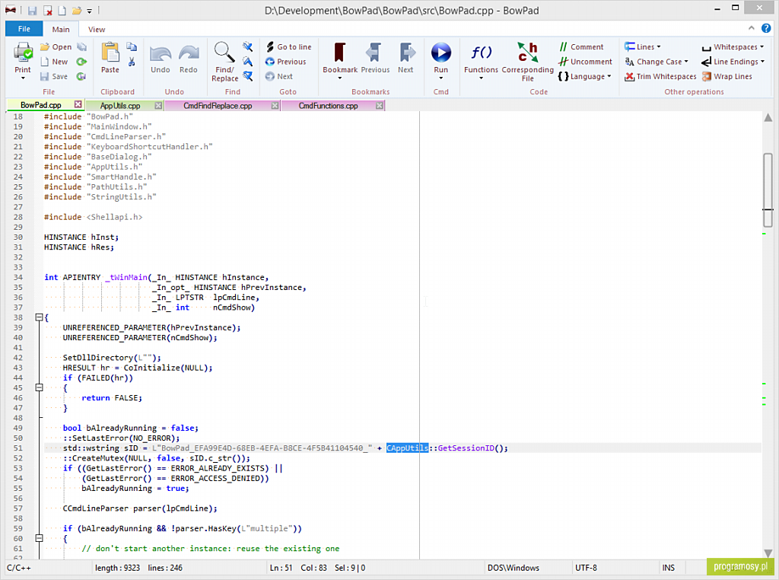779x580 pixels.
Task: Uncomment the selected code
Action: tap(586, 62)
